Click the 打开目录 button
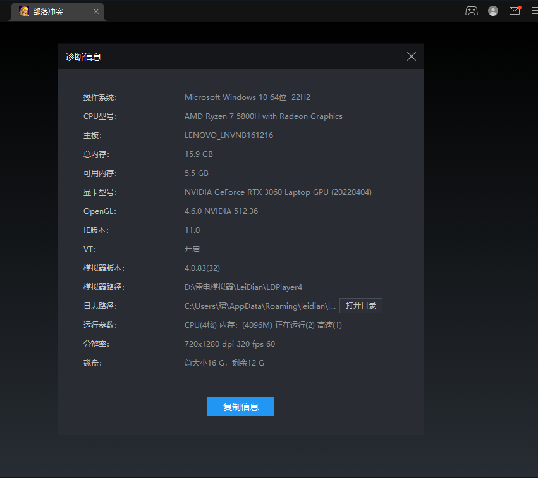Image resolution: width=538 pixels, height=479 pixels. pos(361,306)
